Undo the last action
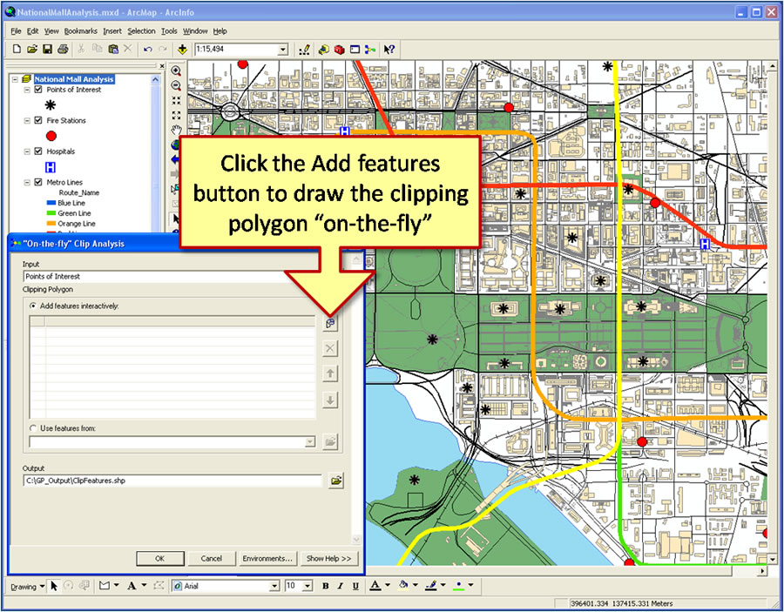 tap(147, 49)
